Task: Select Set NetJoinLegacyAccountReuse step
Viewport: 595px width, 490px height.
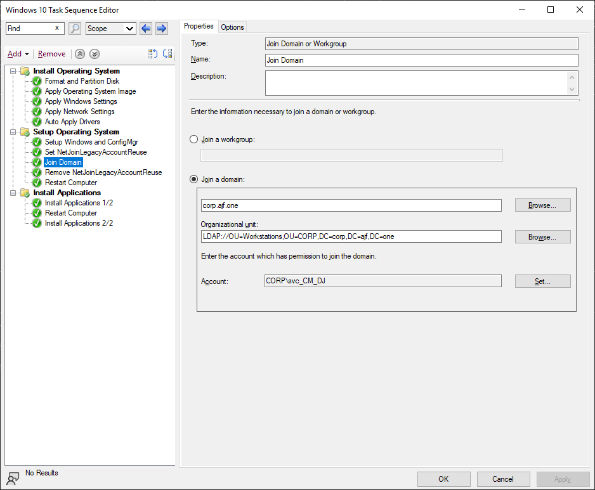Action: [x=96, y=152]
